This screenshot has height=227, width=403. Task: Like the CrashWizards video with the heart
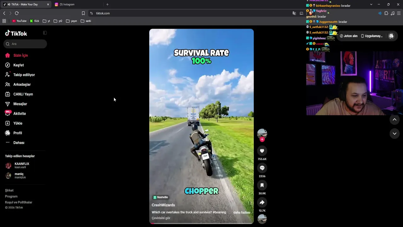[262, 151]
